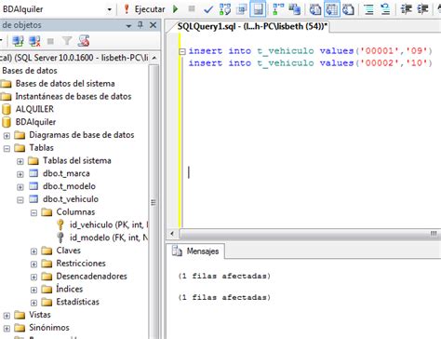
Task: Open the BDAlquiler database dropdown
Action: 109,9
